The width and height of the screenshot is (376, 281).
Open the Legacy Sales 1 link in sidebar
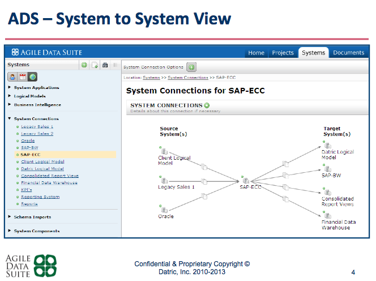37,127
